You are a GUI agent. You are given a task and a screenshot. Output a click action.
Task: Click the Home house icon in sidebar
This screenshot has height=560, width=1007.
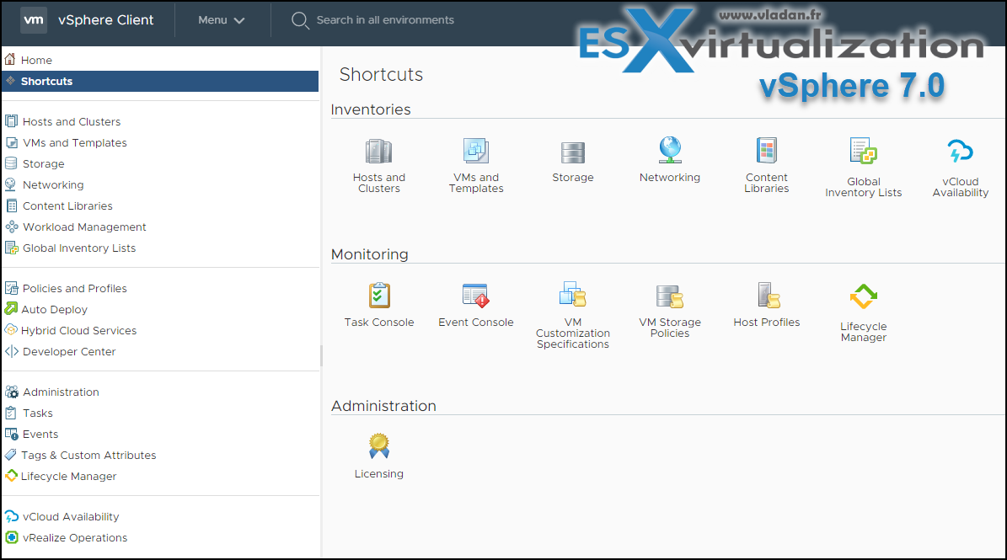tap(9, 60)
